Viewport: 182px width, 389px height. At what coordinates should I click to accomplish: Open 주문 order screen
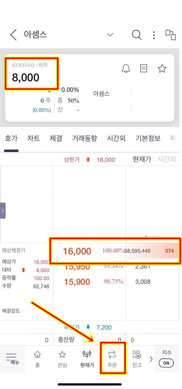(112, 359)
